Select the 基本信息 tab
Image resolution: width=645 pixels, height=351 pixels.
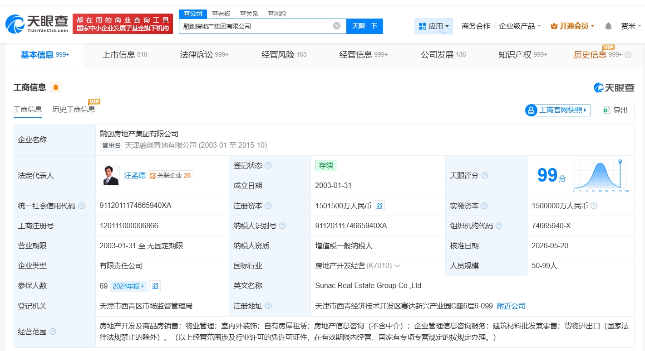[x=45, y=55]
